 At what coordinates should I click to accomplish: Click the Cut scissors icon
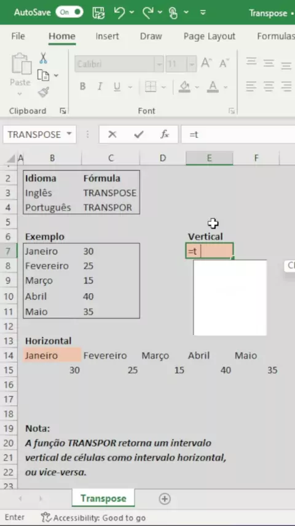point(43,58)
